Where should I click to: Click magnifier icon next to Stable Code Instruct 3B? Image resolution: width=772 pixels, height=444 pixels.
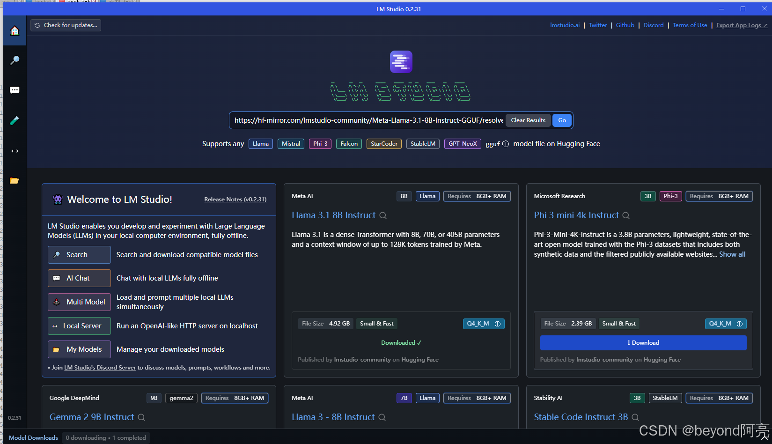click(x=635, y=417)
